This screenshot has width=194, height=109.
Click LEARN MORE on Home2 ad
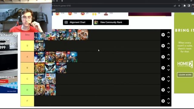click(185, 75)
